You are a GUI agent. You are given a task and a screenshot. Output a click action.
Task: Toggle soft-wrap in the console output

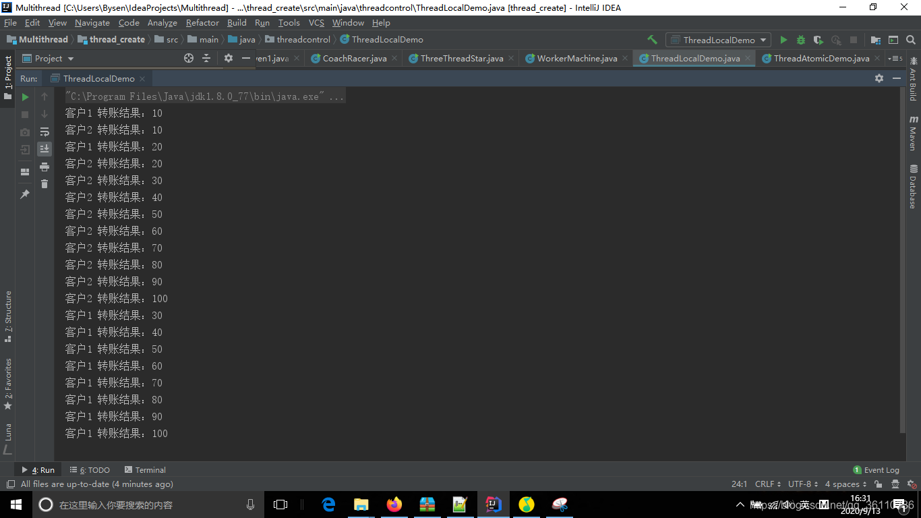point(44,132)
